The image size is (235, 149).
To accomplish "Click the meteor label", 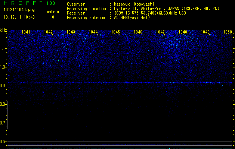I will click(x=53, y=12).
